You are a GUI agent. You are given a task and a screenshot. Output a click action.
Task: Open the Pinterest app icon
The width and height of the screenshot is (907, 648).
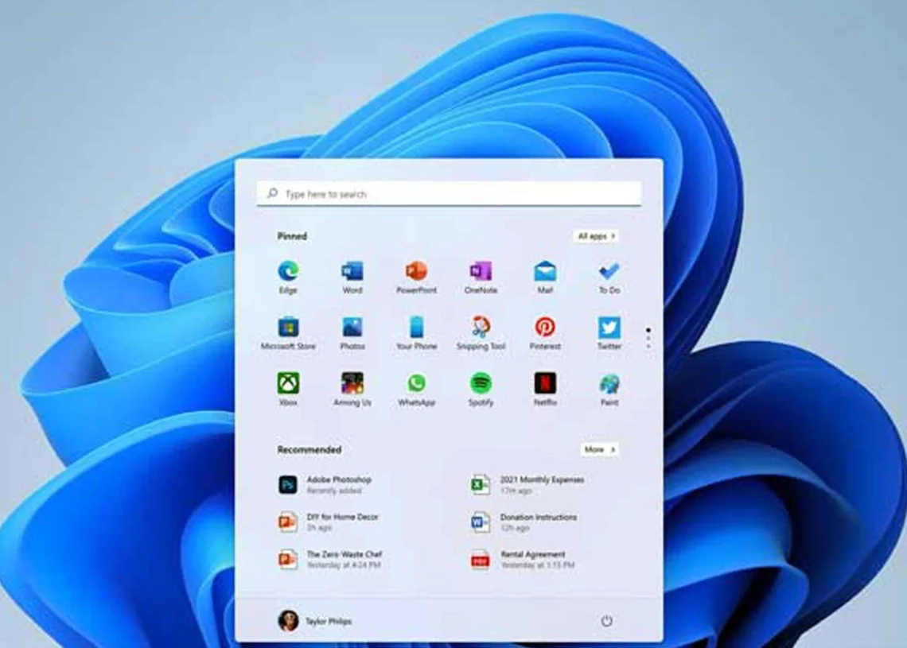coord(545,327)
